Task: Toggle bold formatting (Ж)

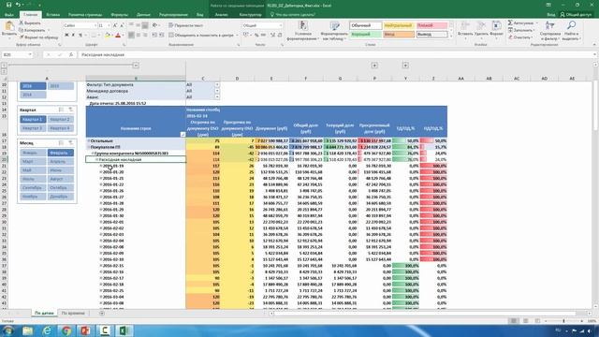Action: 66,36
